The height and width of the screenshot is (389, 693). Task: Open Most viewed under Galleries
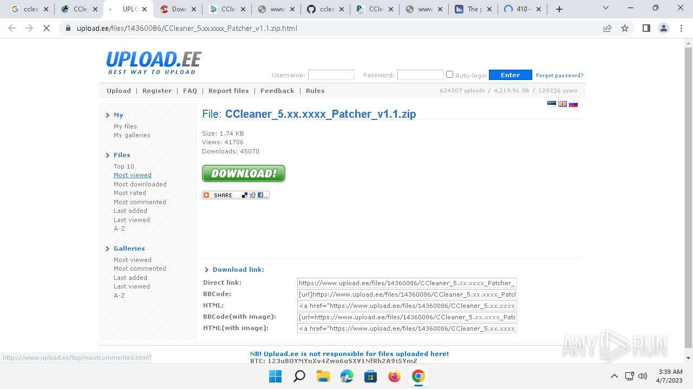pyautogui.click(x=133, y=260)
